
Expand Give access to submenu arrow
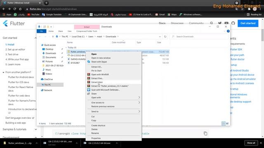point(139,102)
